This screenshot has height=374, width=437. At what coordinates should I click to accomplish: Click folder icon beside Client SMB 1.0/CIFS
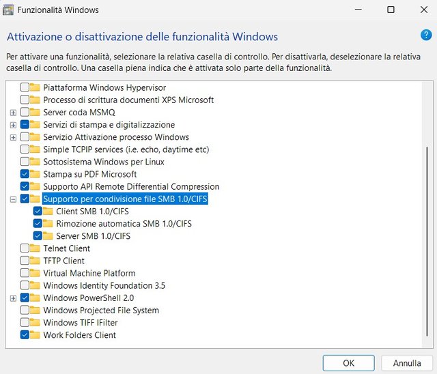click(48, 211)
